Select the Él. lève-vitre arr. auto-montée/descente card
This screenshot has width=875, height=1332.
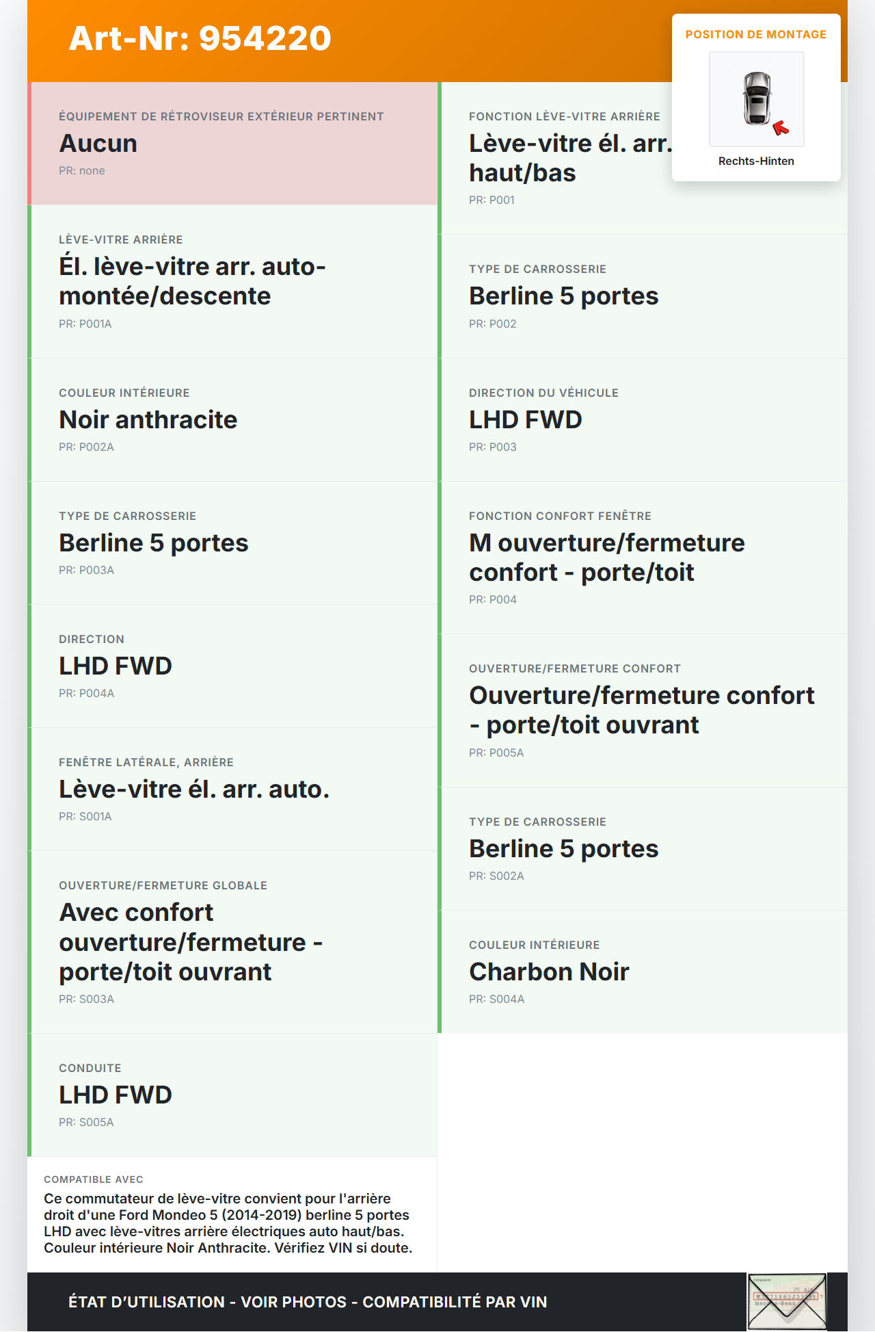232,281
